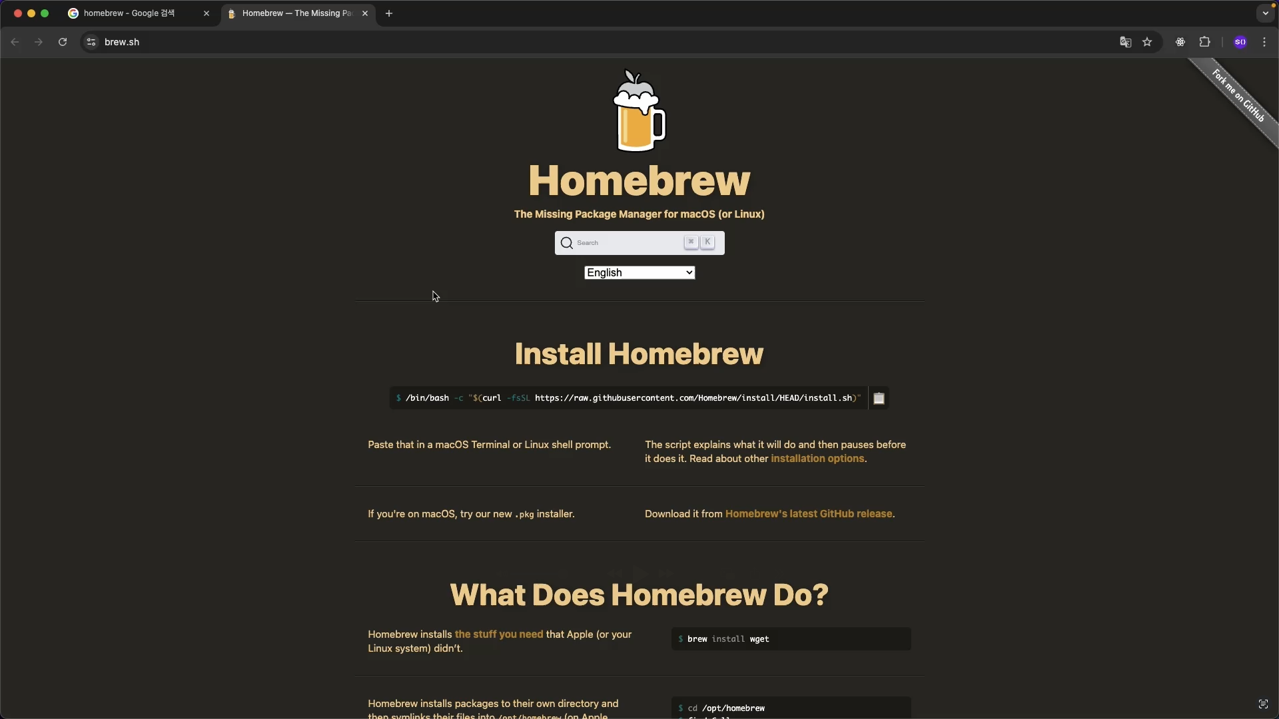Click the Fork me on GitHub ribbon

1238,96
